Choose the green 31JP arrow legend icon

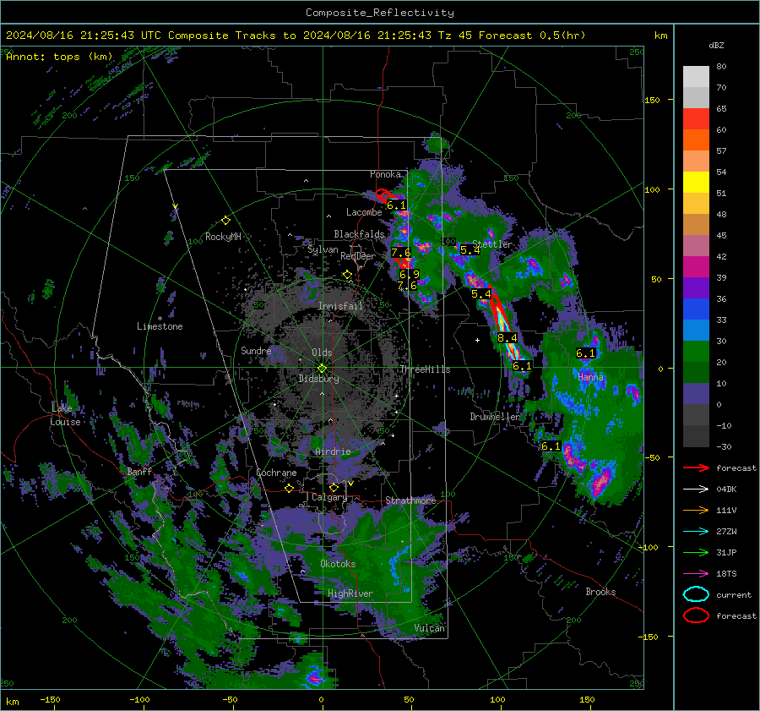click(696, 552)
